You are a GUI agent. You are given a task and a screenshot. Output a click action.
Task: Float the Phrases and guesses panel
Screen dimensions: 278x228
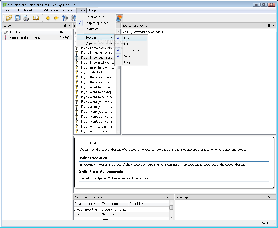click(167, 197)
